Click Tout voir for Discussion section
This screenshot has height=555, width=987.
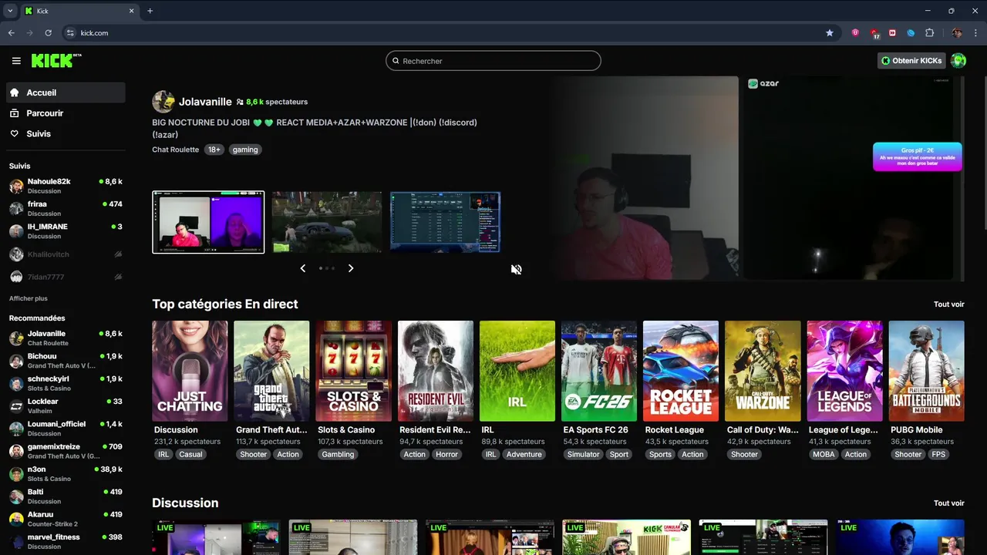click(x=948, y=503)
